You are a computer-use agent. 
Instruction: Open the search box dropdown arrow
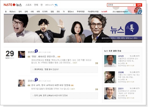(134, 5)
